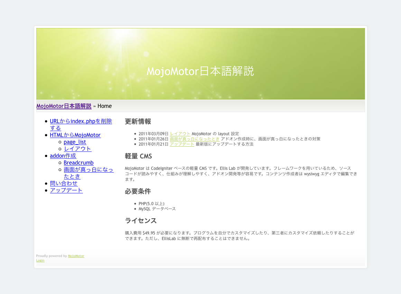Click the MojoMotor の layout 設定 text
This screenshot has width=401, height=294.
point(215,134)
